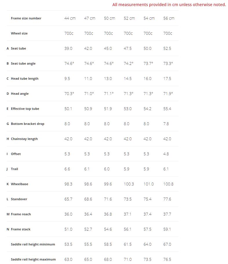228x264 pixels.
Task: Click the 'Effective top tube' row label
Action: point(25,109)
